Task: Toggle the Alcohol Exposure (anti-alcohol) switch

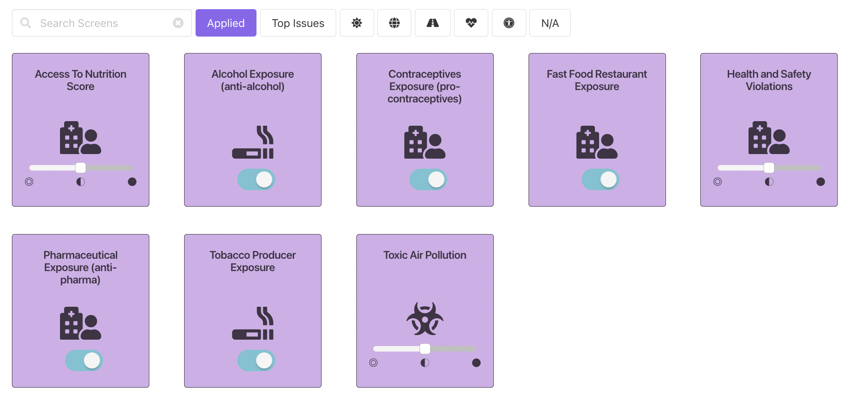Action: [256, 180]
